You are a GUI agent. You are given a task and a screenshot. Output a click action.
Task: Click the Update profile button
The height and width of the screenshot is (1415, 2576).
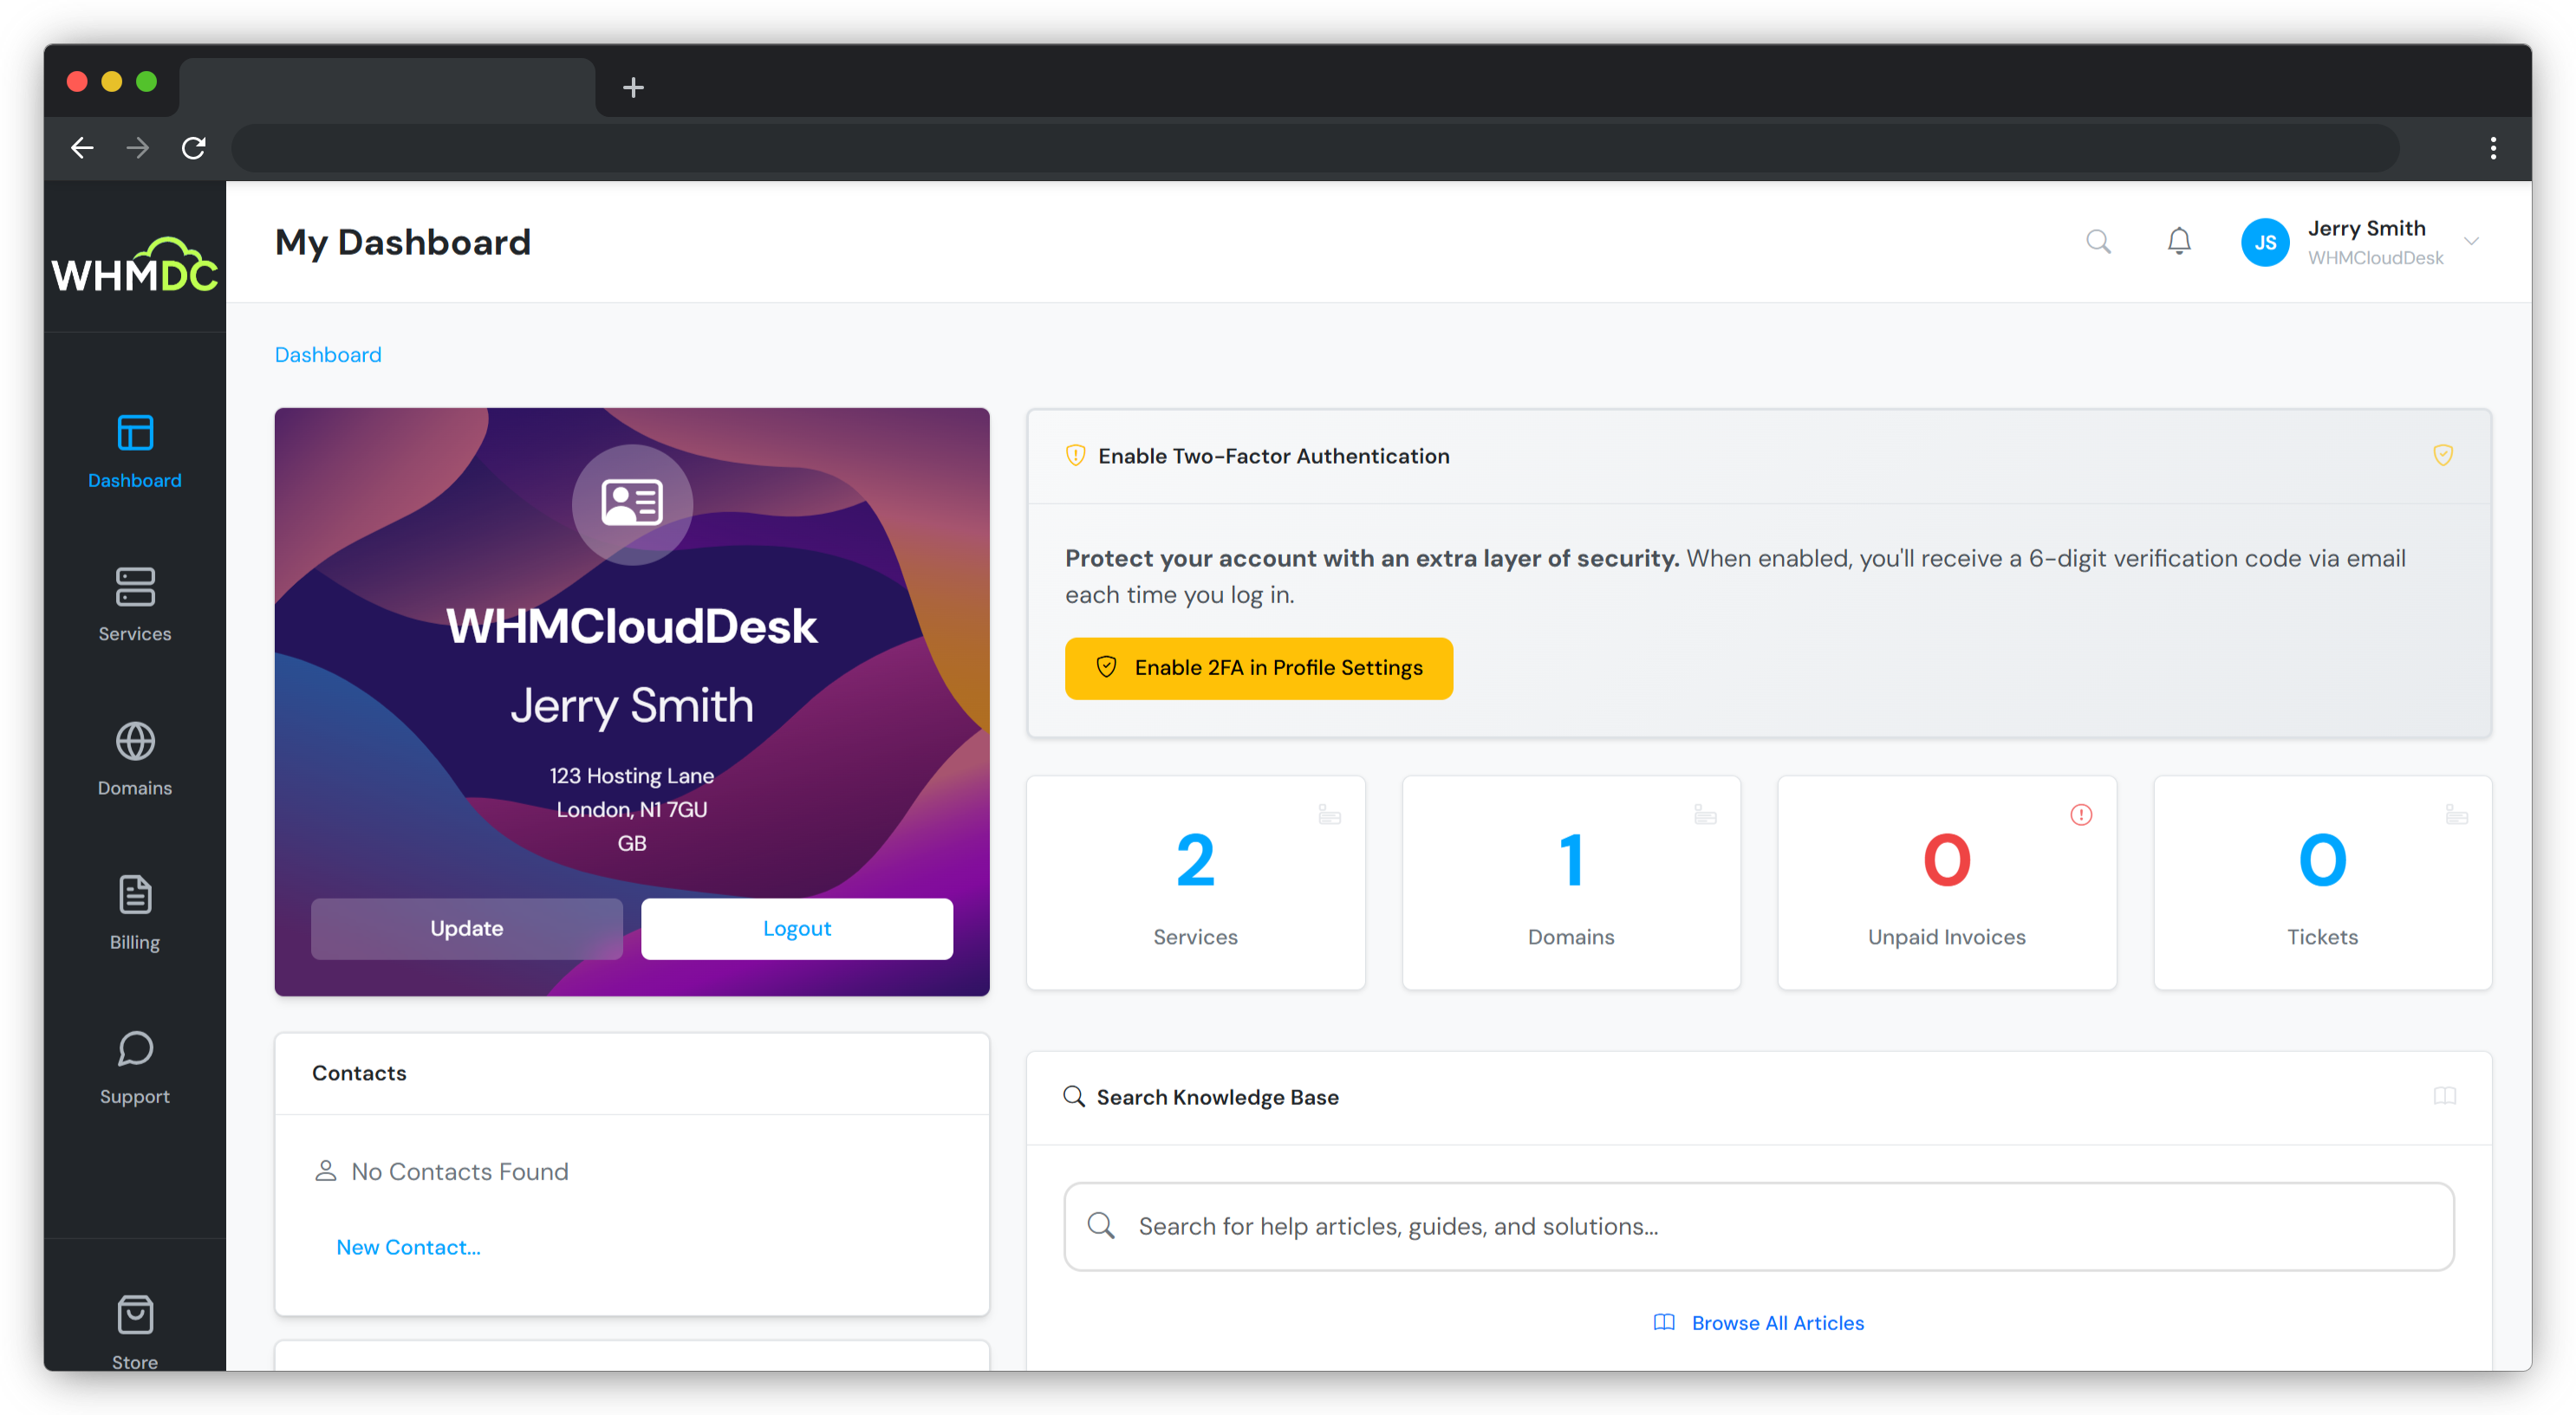(466, 928)
